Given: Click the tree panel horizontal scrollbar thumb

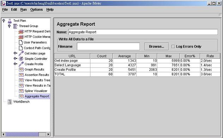Looking at the screenshot, I should [22, 134].
